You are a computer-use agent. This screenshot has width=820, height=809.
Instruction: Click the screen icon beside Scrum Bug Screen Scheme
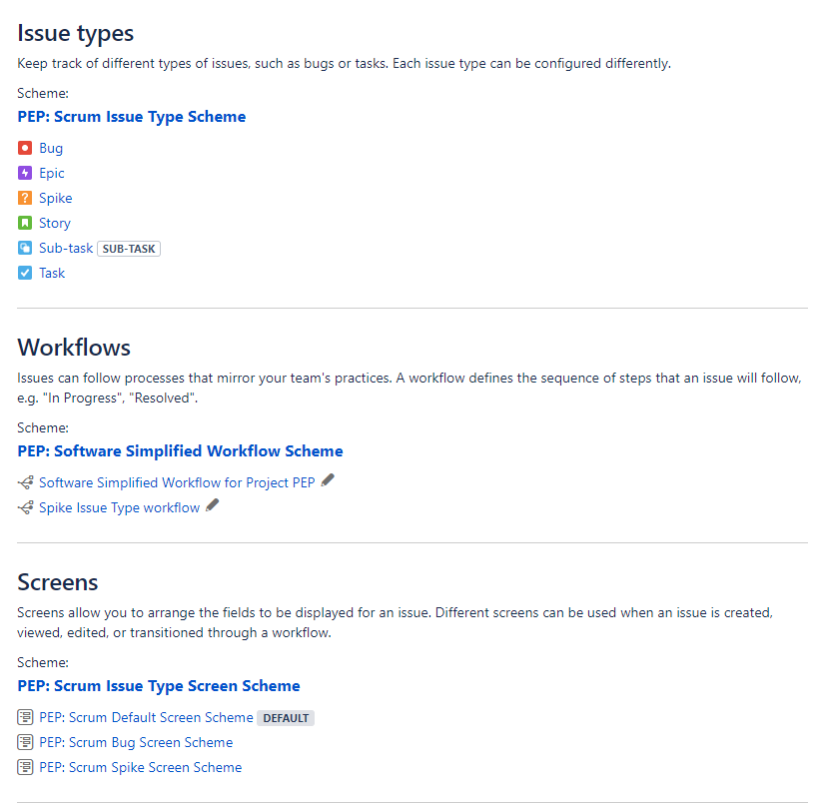tap(24, 742)
